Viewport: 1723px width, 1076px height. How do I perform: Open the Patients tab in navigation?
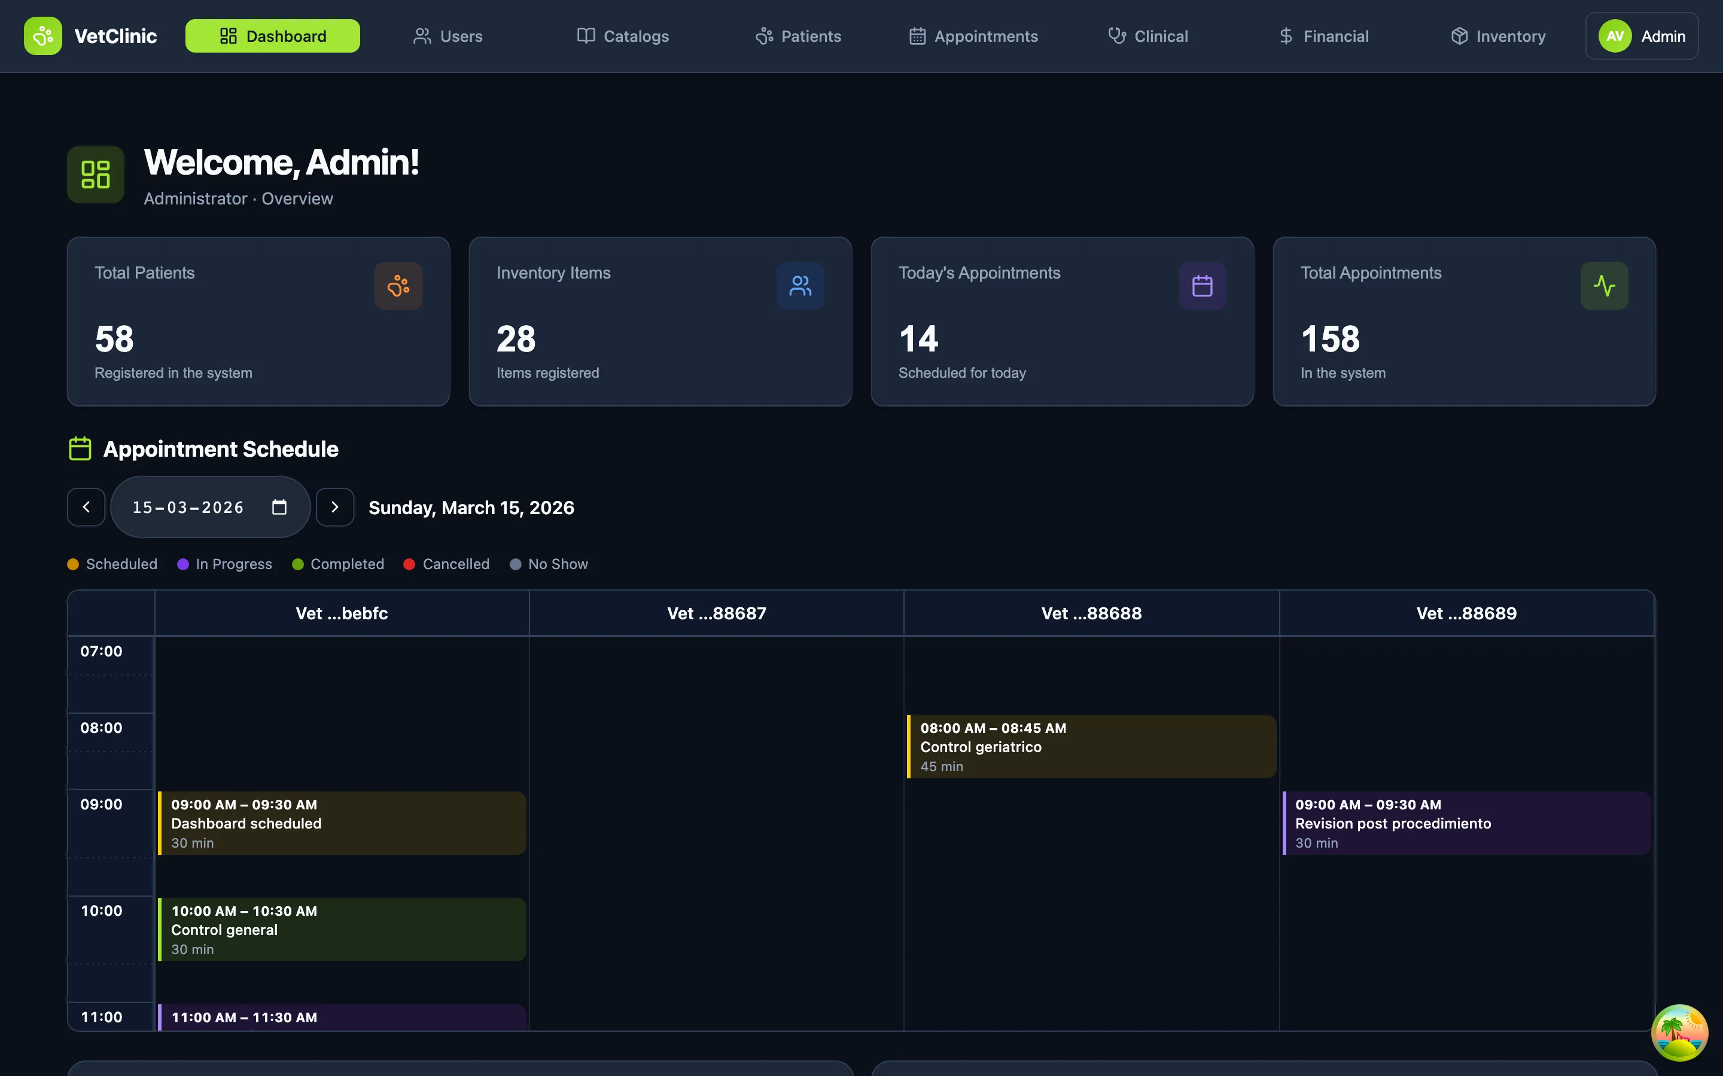pos(798,36)
